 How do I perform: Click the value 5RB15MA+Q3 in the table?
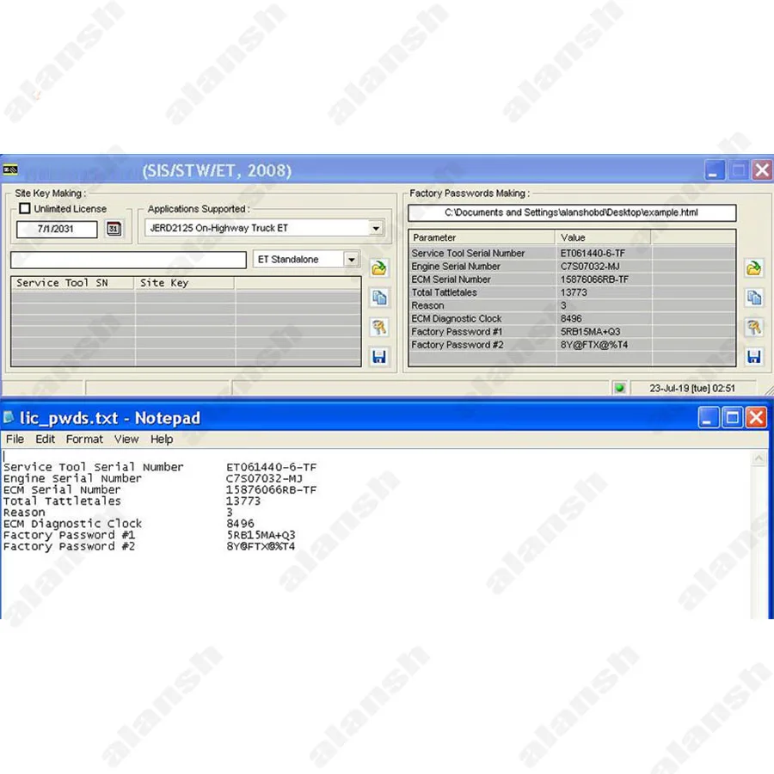pyautogui.click(x=590, y=332)
